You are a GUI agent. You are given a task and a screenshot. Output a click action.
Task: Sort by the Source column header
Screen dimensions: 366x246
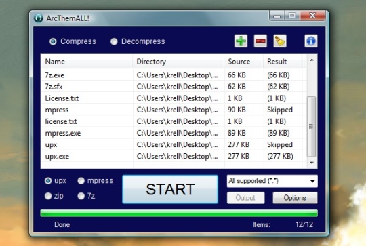coord(244,62)
